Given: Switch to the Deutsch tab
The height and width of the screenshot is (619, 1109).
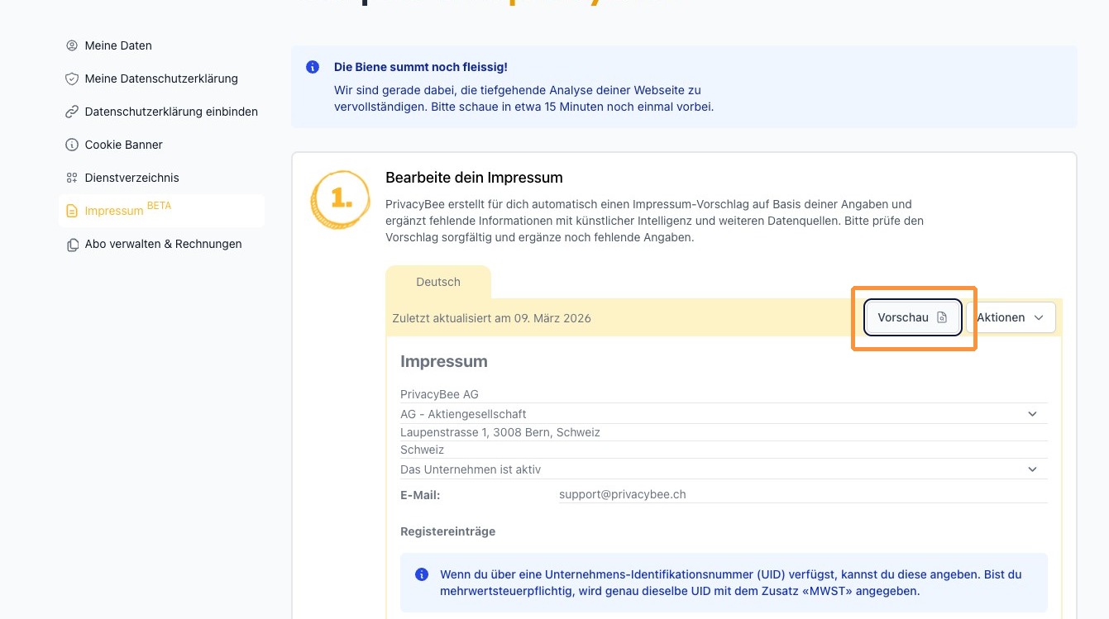Looking at the screenshot, I should click(x=438, y=282).
